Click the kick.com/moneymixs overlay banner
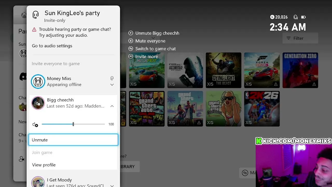The image size is (332, 187). click(x=293, y=141)
